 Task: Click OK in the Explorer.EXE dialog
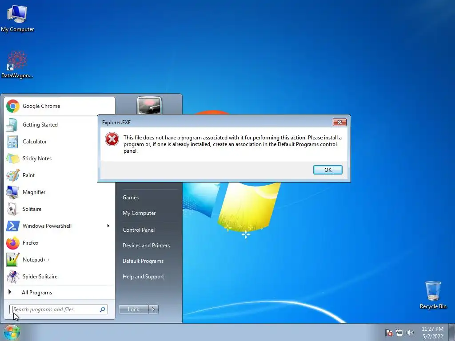click(x=327, y=170)
